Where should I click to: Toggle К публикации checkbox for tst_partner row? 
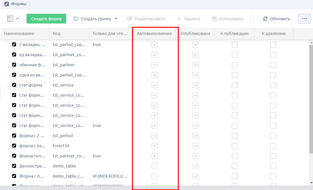point(234,65)
